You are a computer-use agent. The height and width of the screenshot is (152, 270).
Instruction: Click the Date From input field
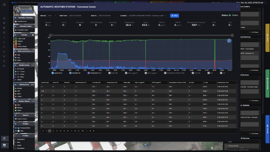point(78,16)
